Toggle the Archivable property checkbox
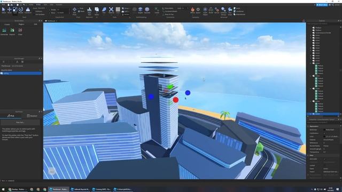Viewport: 342px width, 192px height. coord(324,159)
